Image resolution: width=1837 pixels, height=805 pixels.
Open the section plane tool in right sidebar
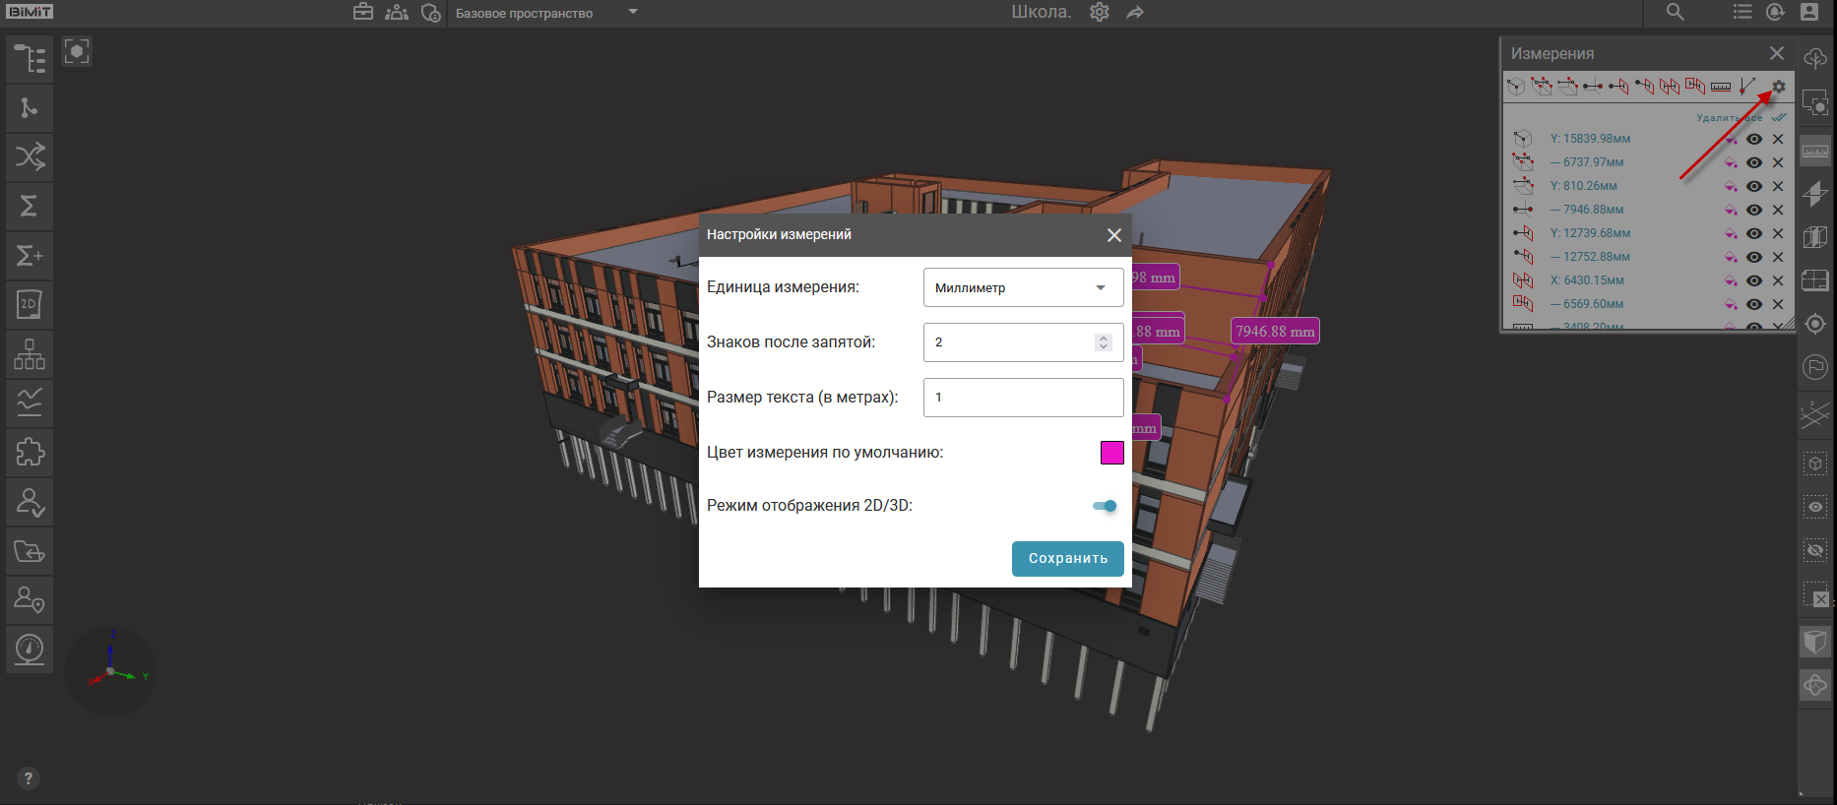click(x=1814, y=194)
